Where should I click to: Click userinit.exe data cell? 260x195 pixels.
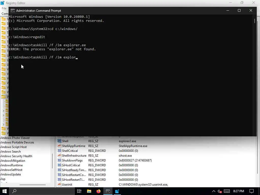143,184
